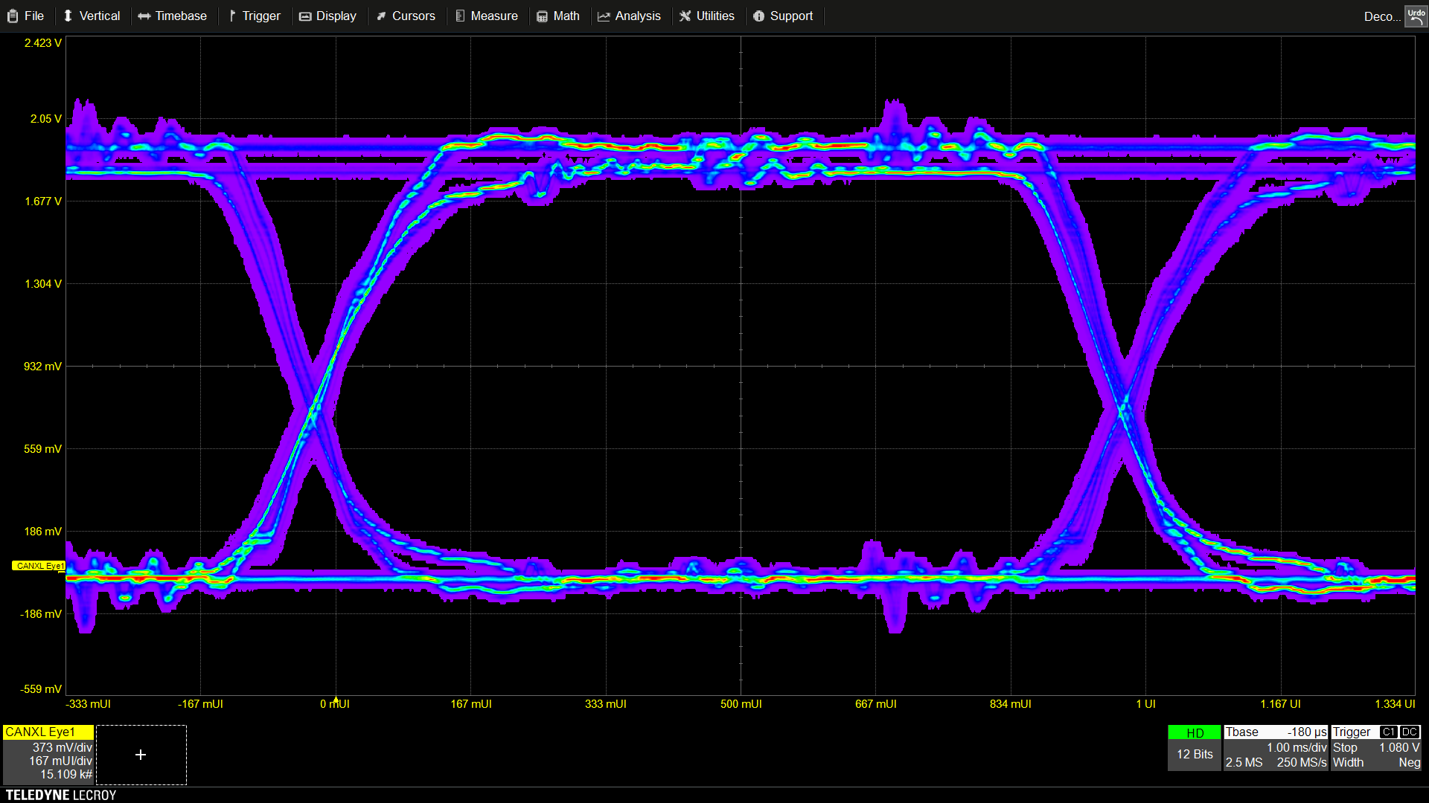Screen dimensions: 1429x803
Task: Click the Cursors arrow icon
Action: (382, 16)
